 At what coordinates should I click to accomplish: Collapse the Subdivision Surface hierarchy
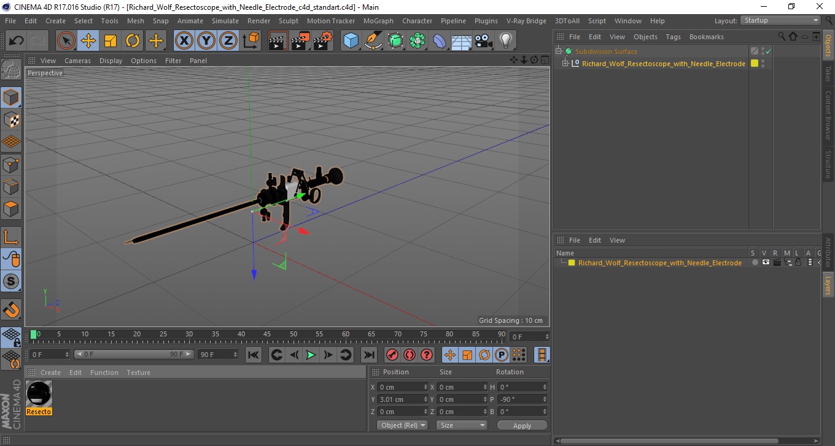(x=559, y=51)
